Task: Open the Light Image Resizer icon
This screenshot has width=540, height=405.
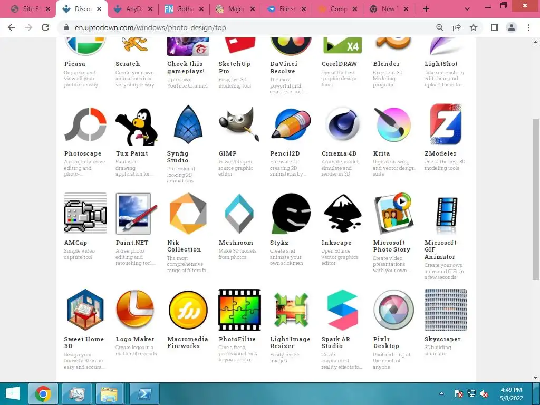Action: coord(291,310)
